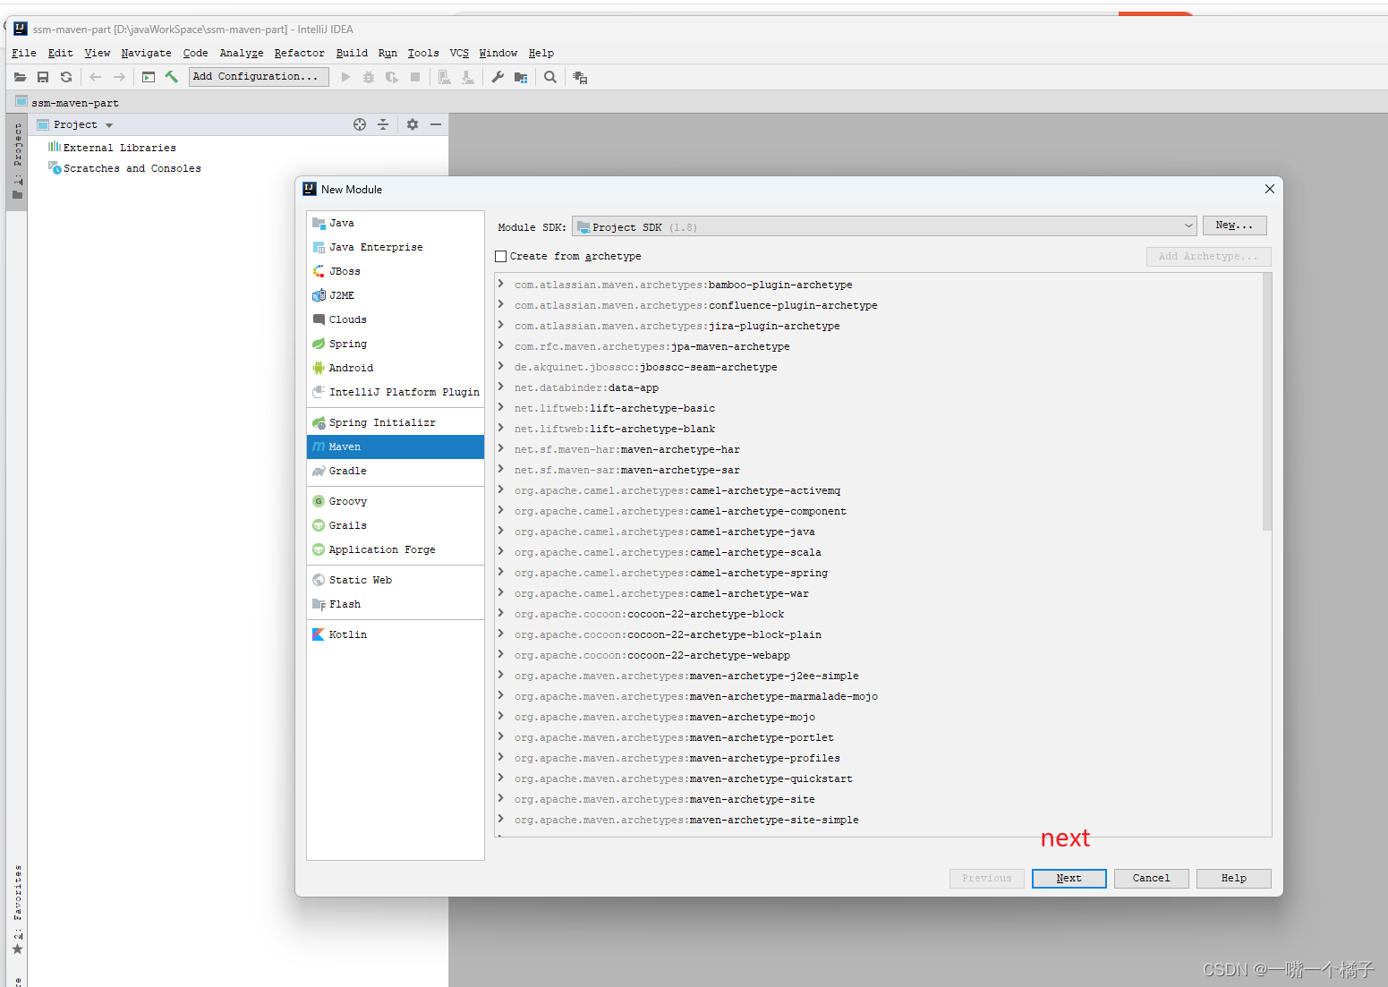Click the Synchronize refresh toolbar icon

(66, 77)
